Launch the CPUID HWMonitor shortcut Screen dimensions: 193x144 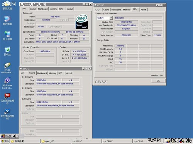pos(7,68)
